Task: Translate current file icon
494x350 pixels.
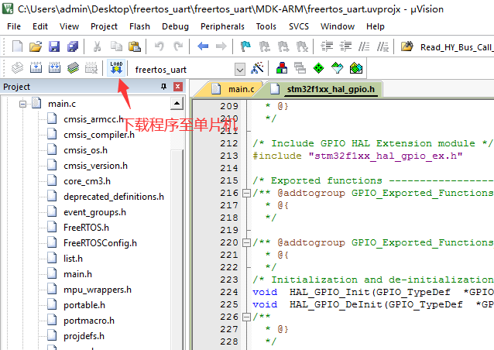Action: point(17,67)
